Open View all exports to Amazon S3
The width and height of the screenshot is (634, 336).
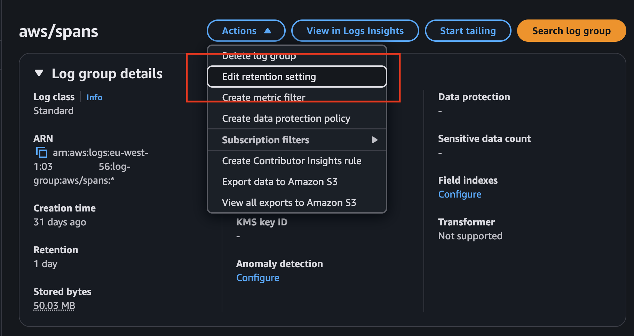click(289, 203)
